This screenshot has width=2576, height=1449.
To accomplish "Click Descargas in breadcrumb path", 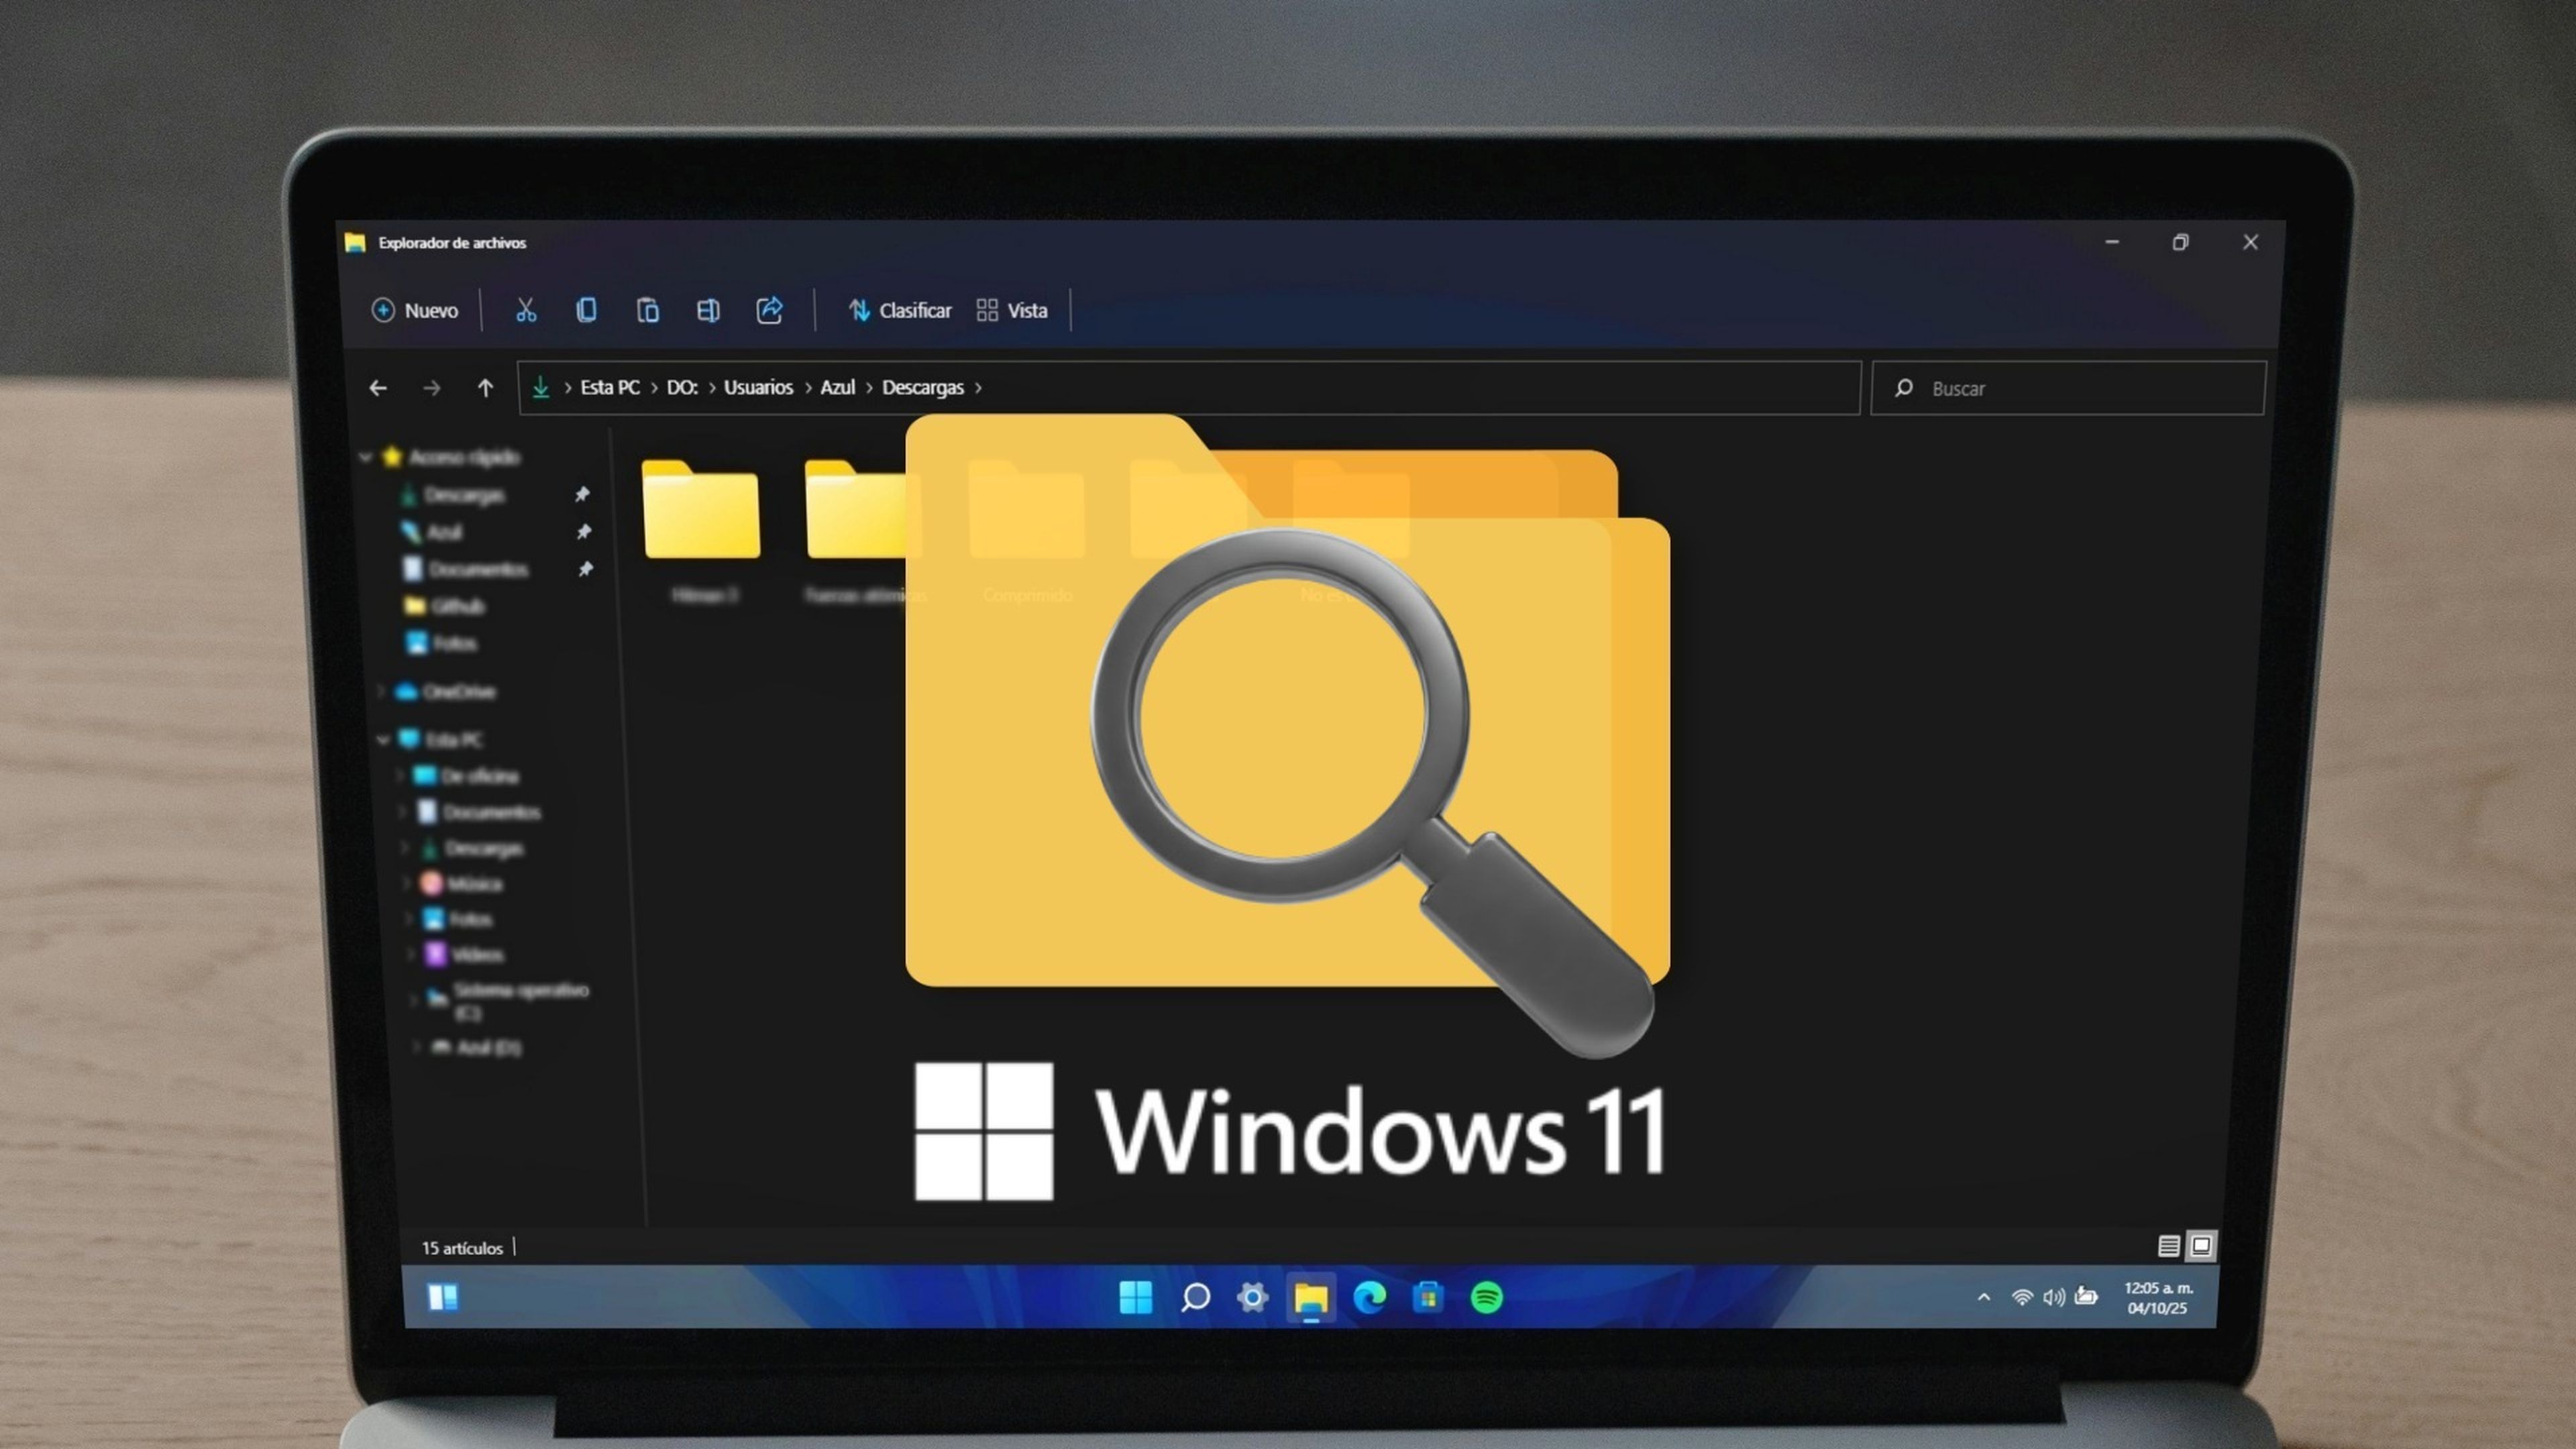I will (923, 387).
